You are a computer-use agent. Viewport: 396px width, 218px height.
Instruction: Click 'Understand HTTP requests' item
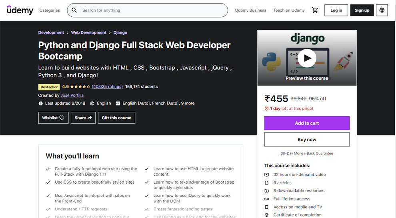81,209
